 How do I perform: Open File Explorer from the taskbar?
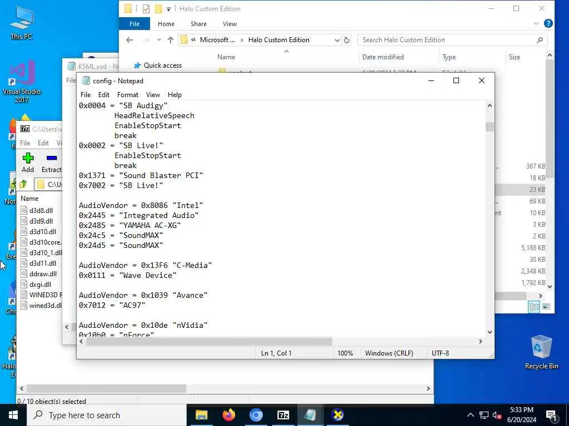[201, 415]
